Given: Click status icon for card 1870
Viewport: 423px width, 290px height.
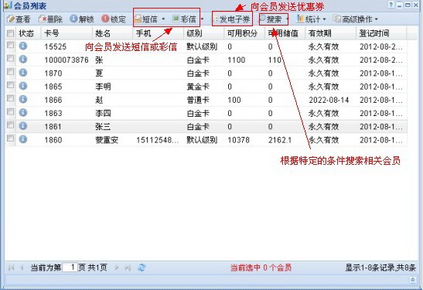Looking at the screenshot, I should 23,73.
